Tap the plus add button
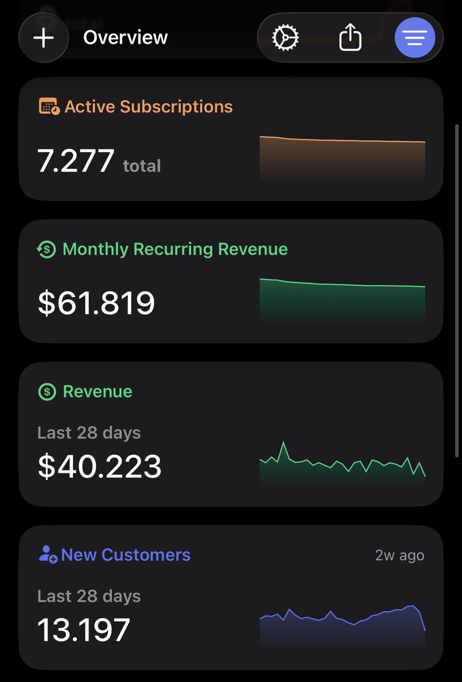The image size is (462, 682). click(44, 38)
